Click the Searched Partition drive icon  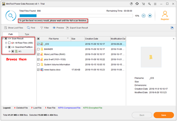pos(13,47)
